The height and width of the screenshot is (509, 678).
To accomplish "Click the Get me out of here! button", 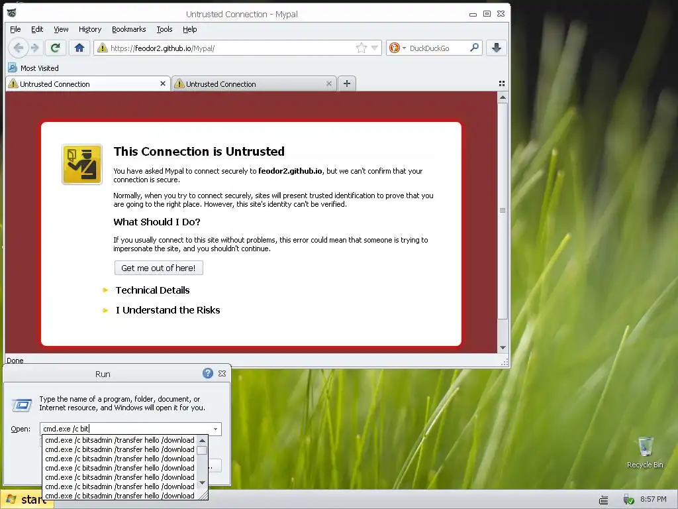I will (159, 268).
